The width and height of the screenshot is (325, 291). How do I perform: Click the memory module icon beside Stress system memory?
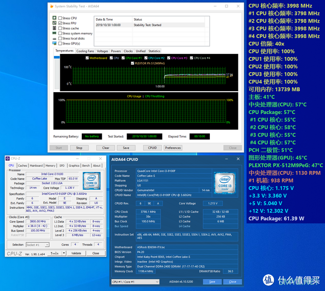click(54, 33)
